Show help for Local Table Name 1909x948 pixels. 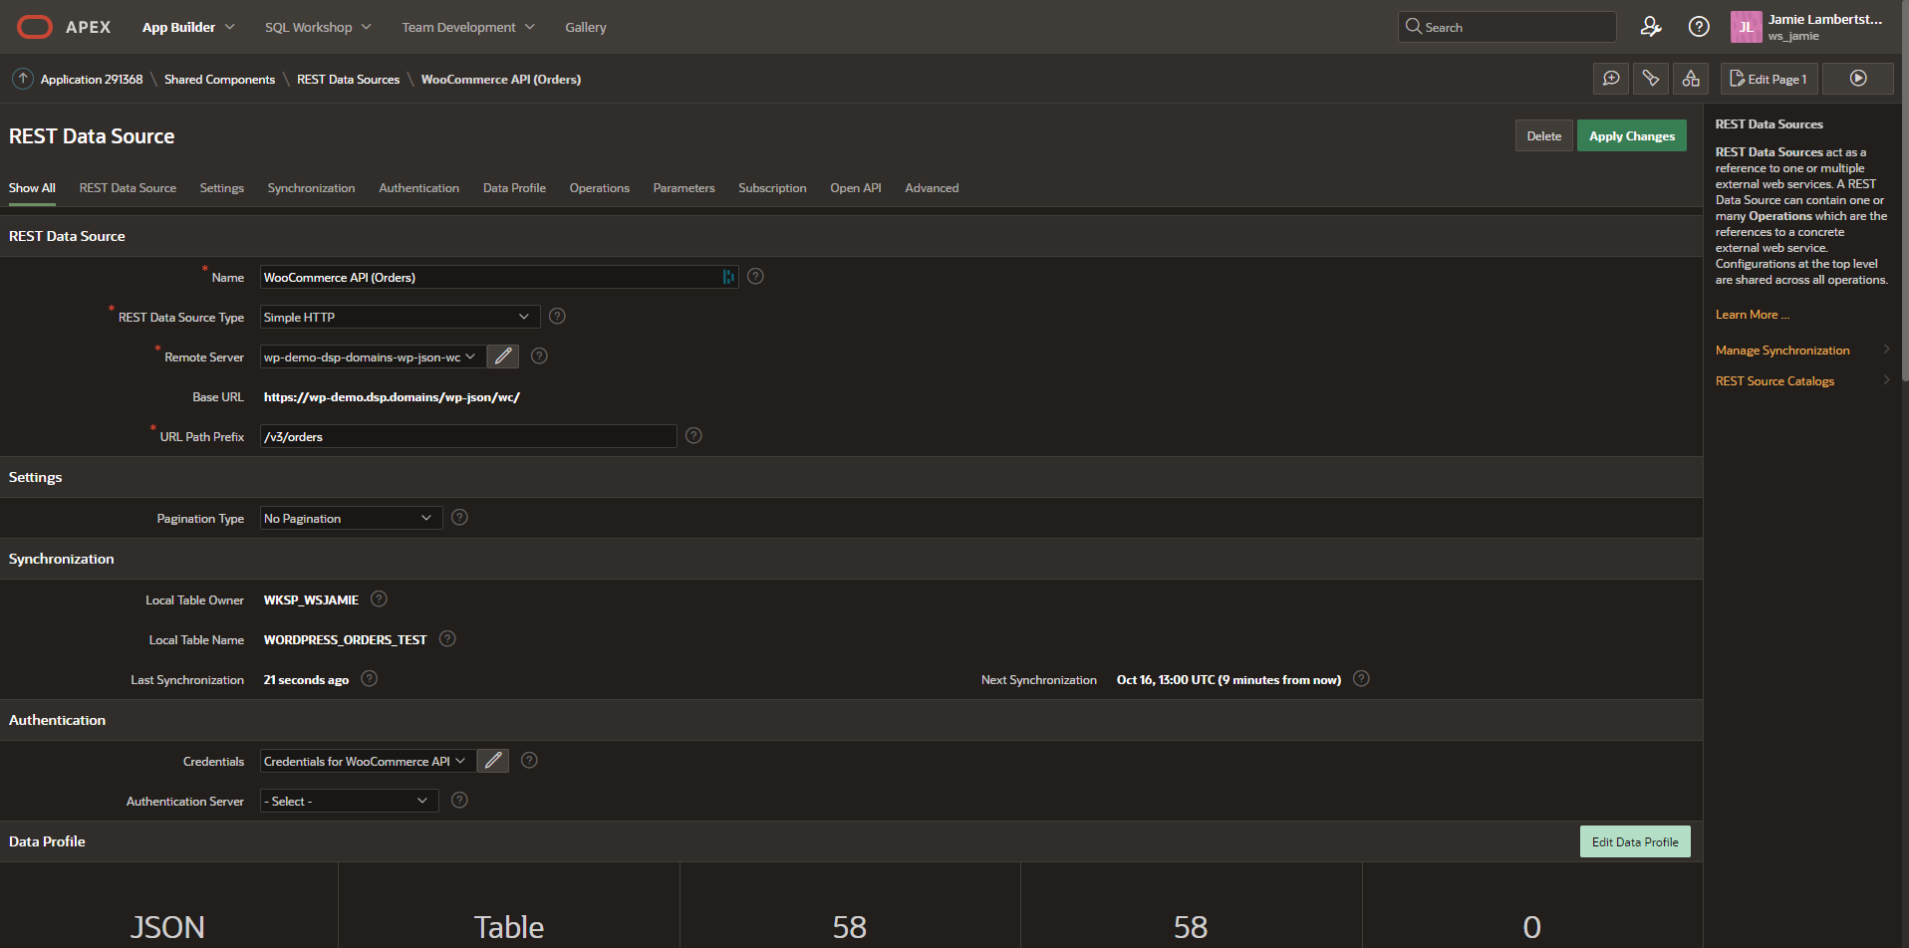[x=447, y=638]
